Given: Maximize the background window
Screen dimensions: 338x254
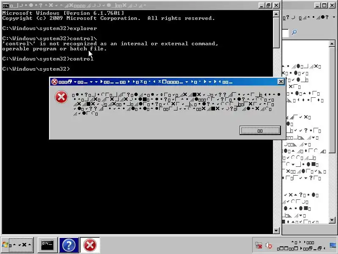Looking at the screenshot, I should (324, 6).
